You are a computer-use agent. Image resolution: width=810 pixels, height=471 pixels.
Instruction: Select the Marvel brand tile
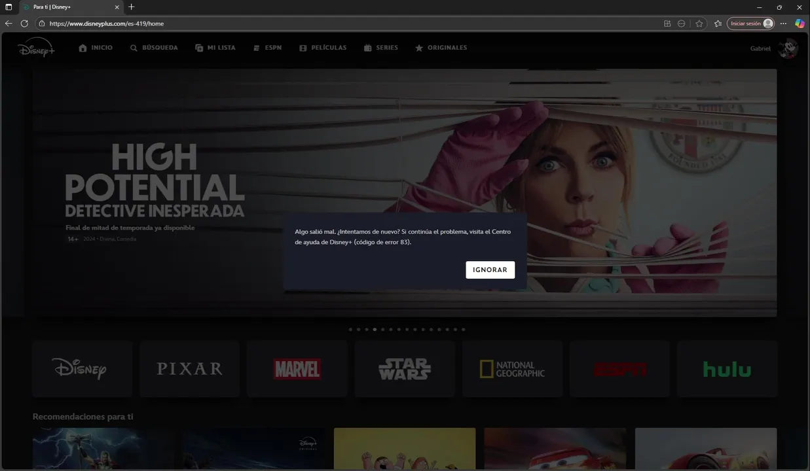(297, 368)
